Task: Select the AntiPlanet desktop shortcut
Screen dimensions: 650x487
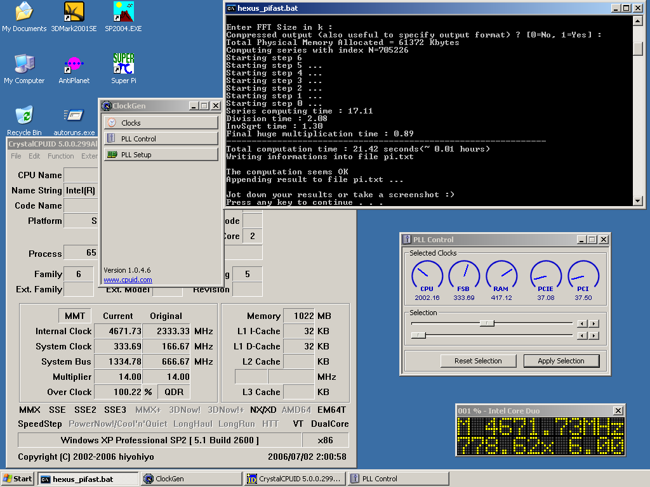Action: 74,68
